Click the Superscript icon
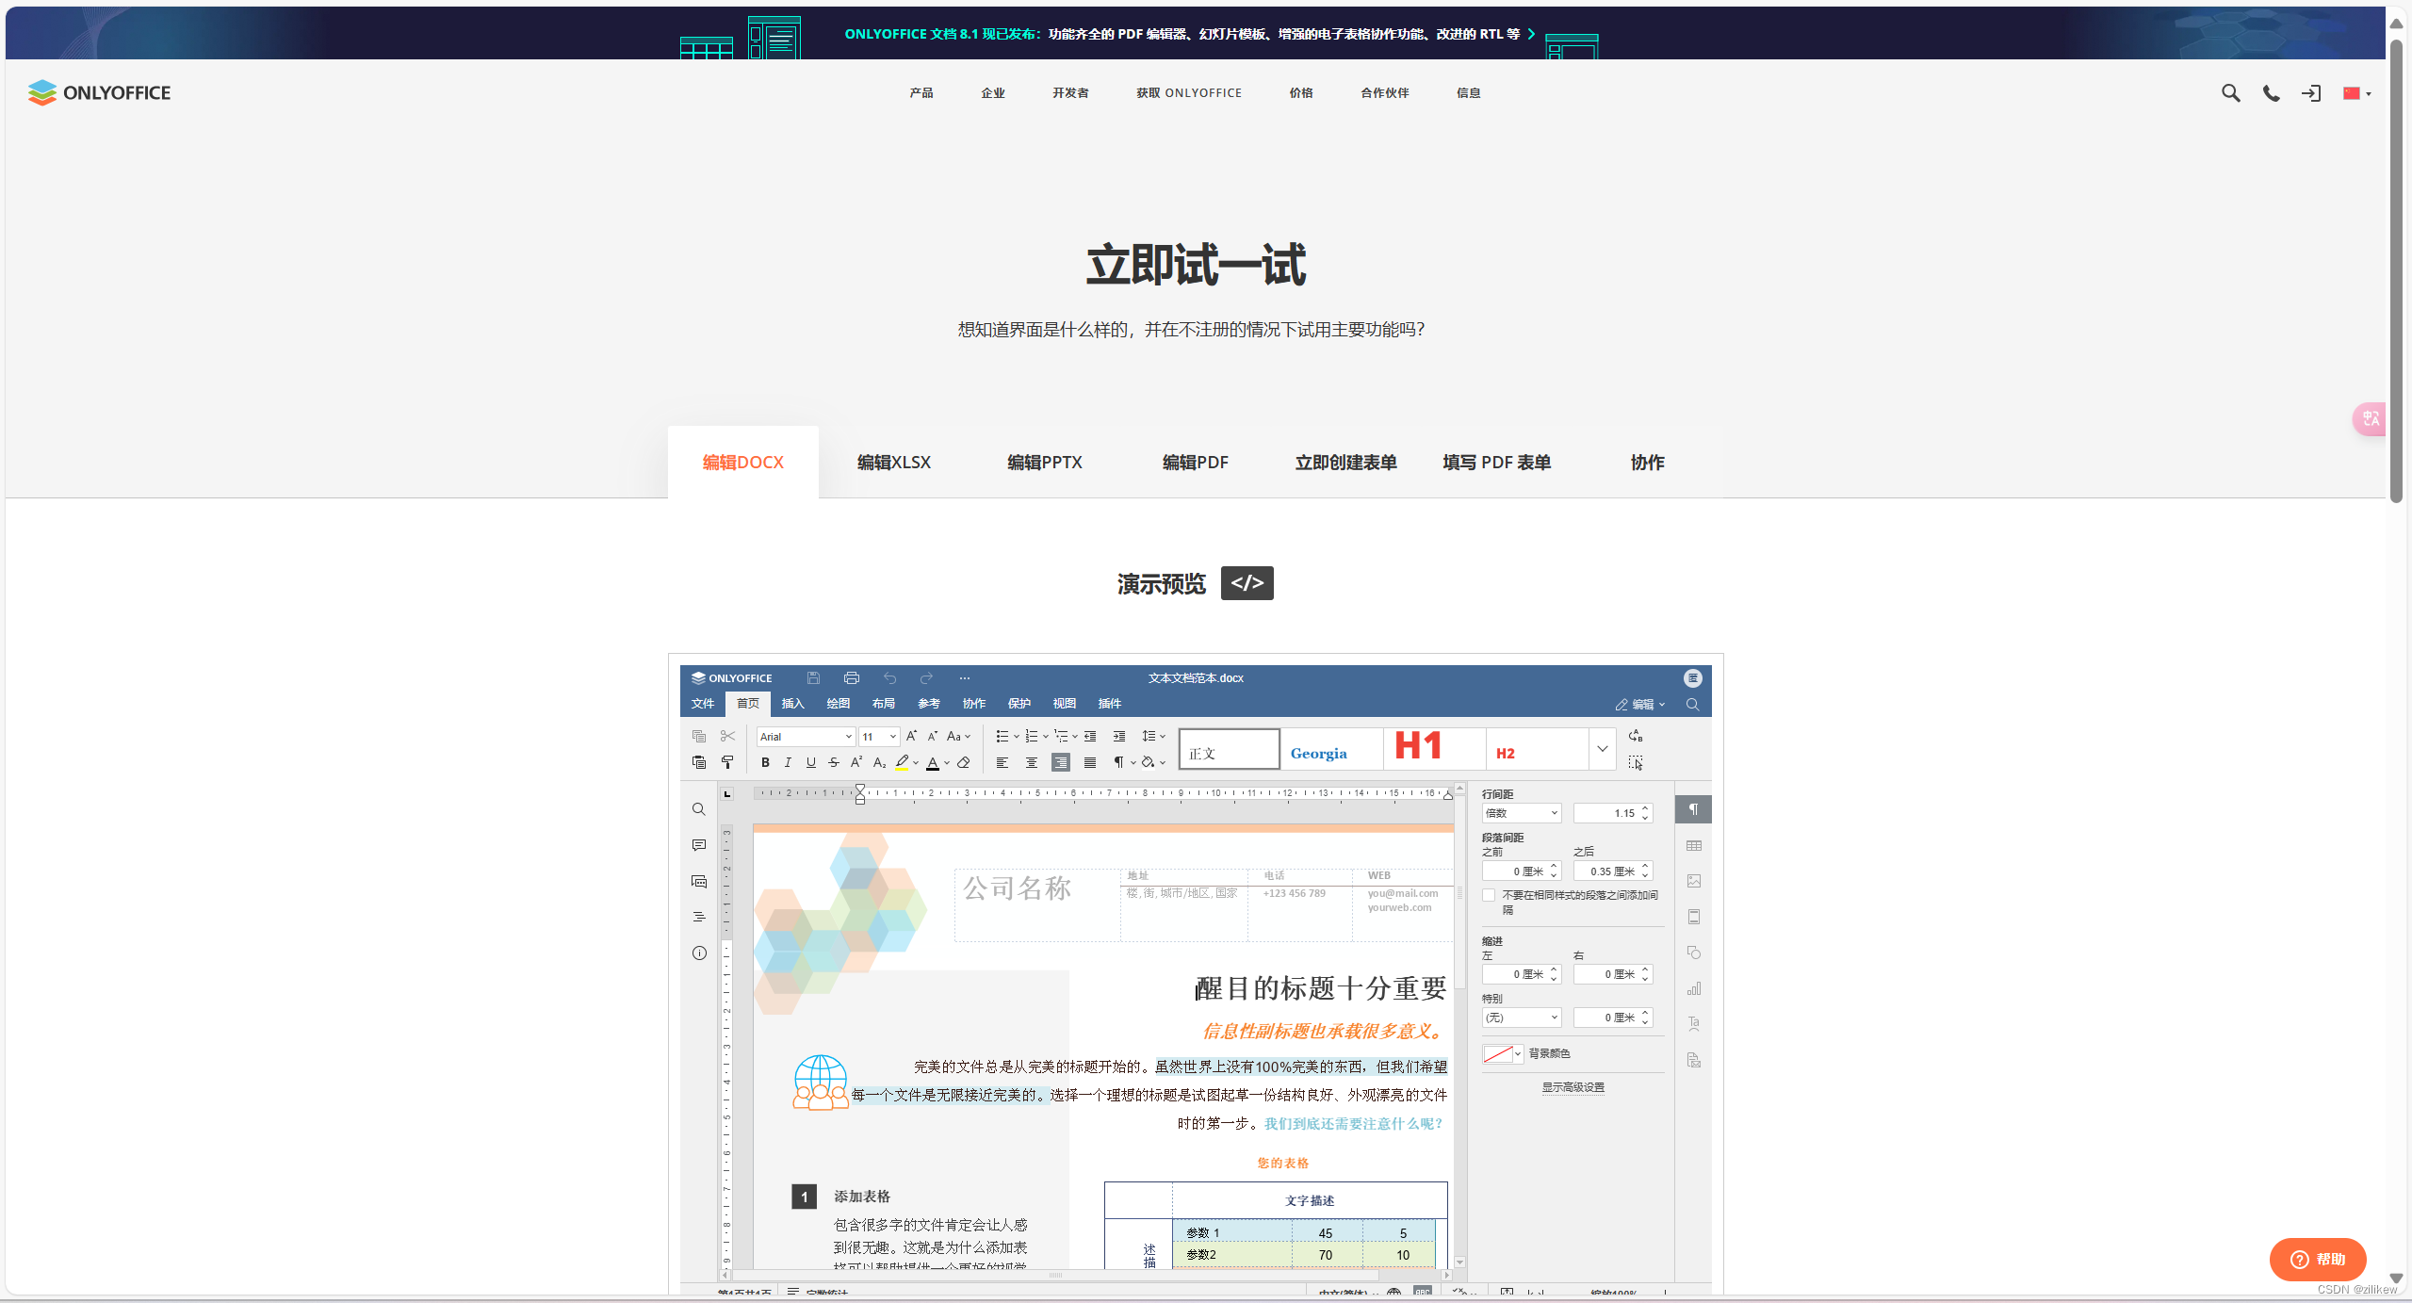The width and height of the screenshot is (2412, 1303). [x=856, y=762]
